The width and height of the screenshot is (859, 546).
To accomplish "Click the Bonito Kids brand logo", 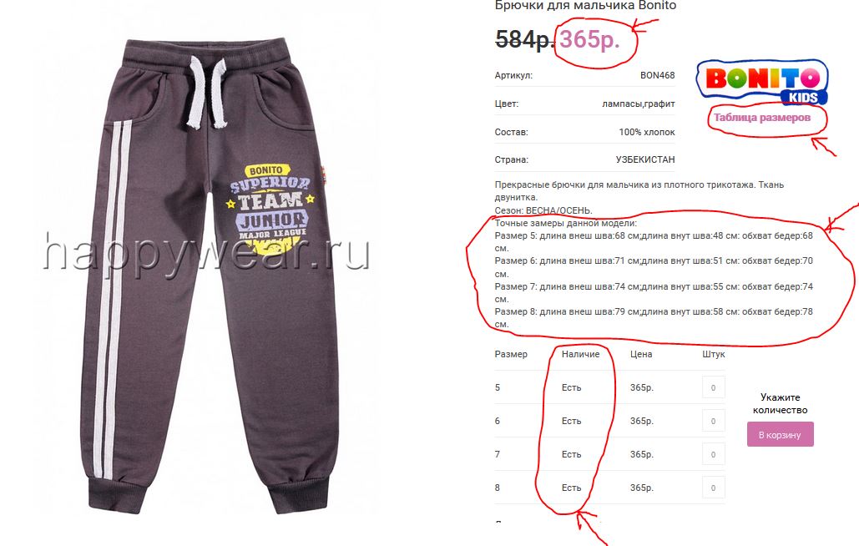I will 762,82.
